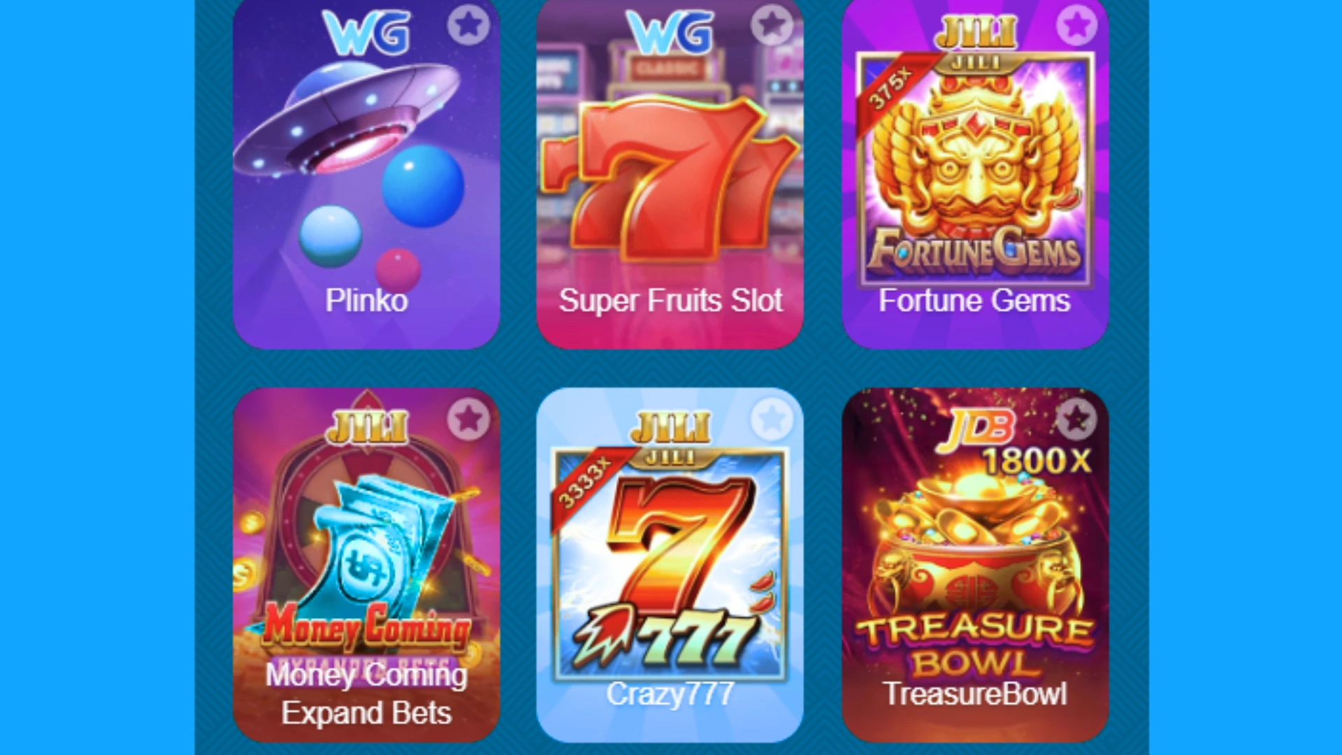This screenshot has width=1342, height=755.
Task: Click the JILI logo above Money Coming
Action: [366, 427]
